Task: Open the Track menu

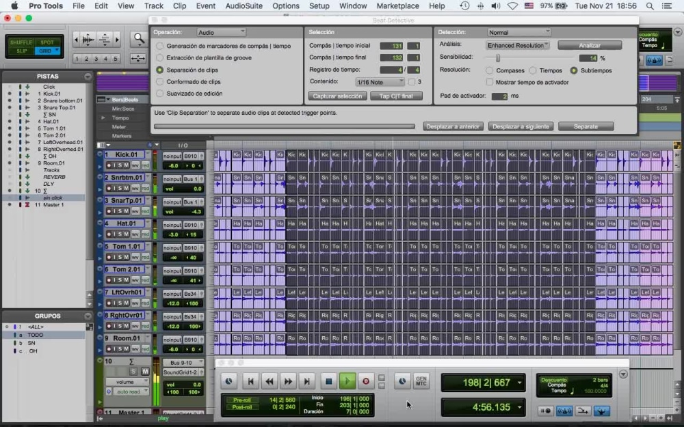Action: coord(153,6)
